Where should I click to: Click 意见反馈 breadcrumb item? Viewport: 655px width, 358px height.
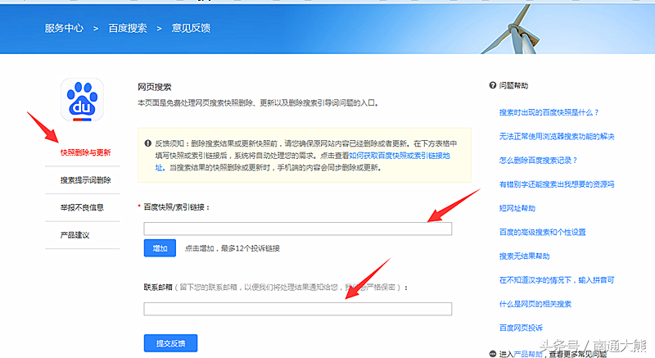191,28
